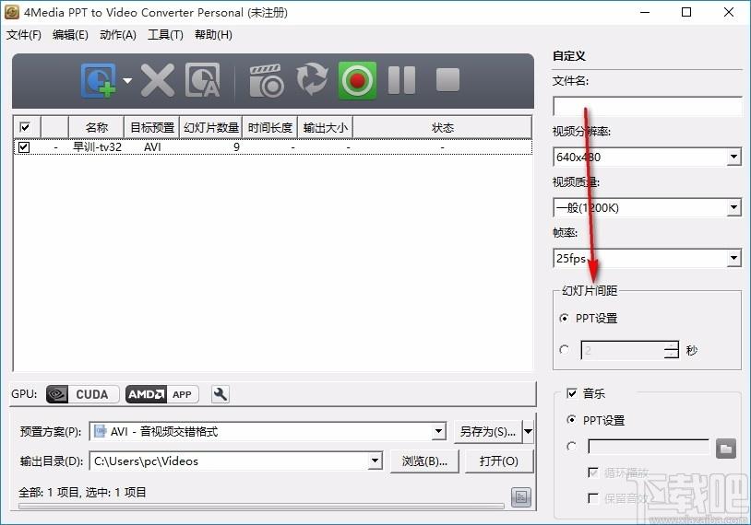Select PPT设置 under 幻灯片间距
Image resolution: width=751 pixels, height=525 pixels.
point(565,318)
